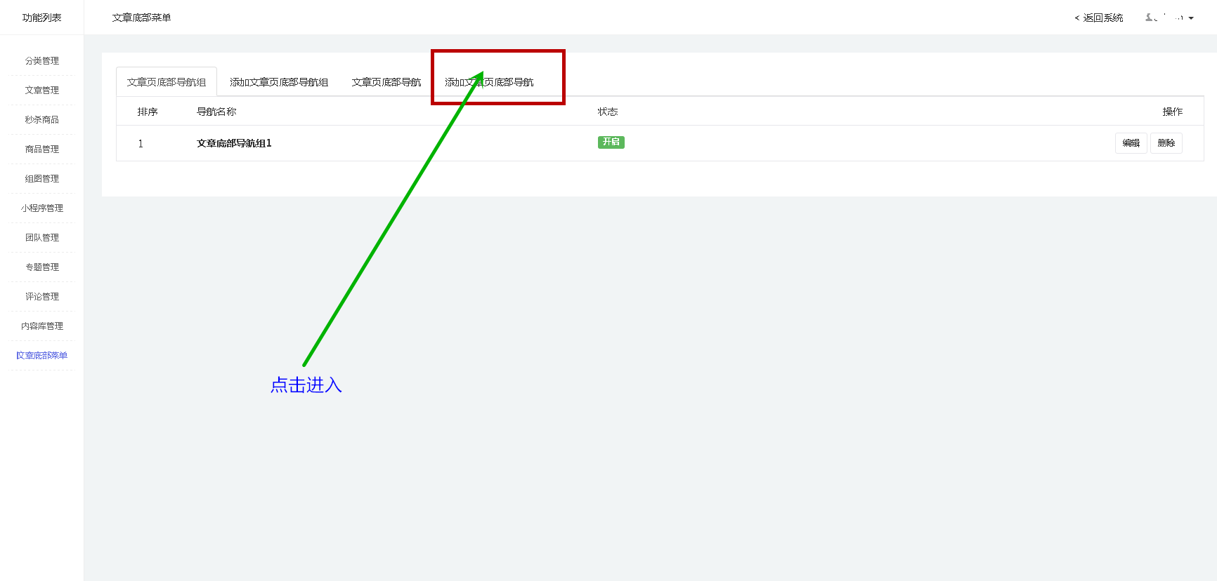Image resolution: width=1217 pixels, height=581 pixels.
Task: Select 商品管理 in the sidebar
Action: click(42, 149)
